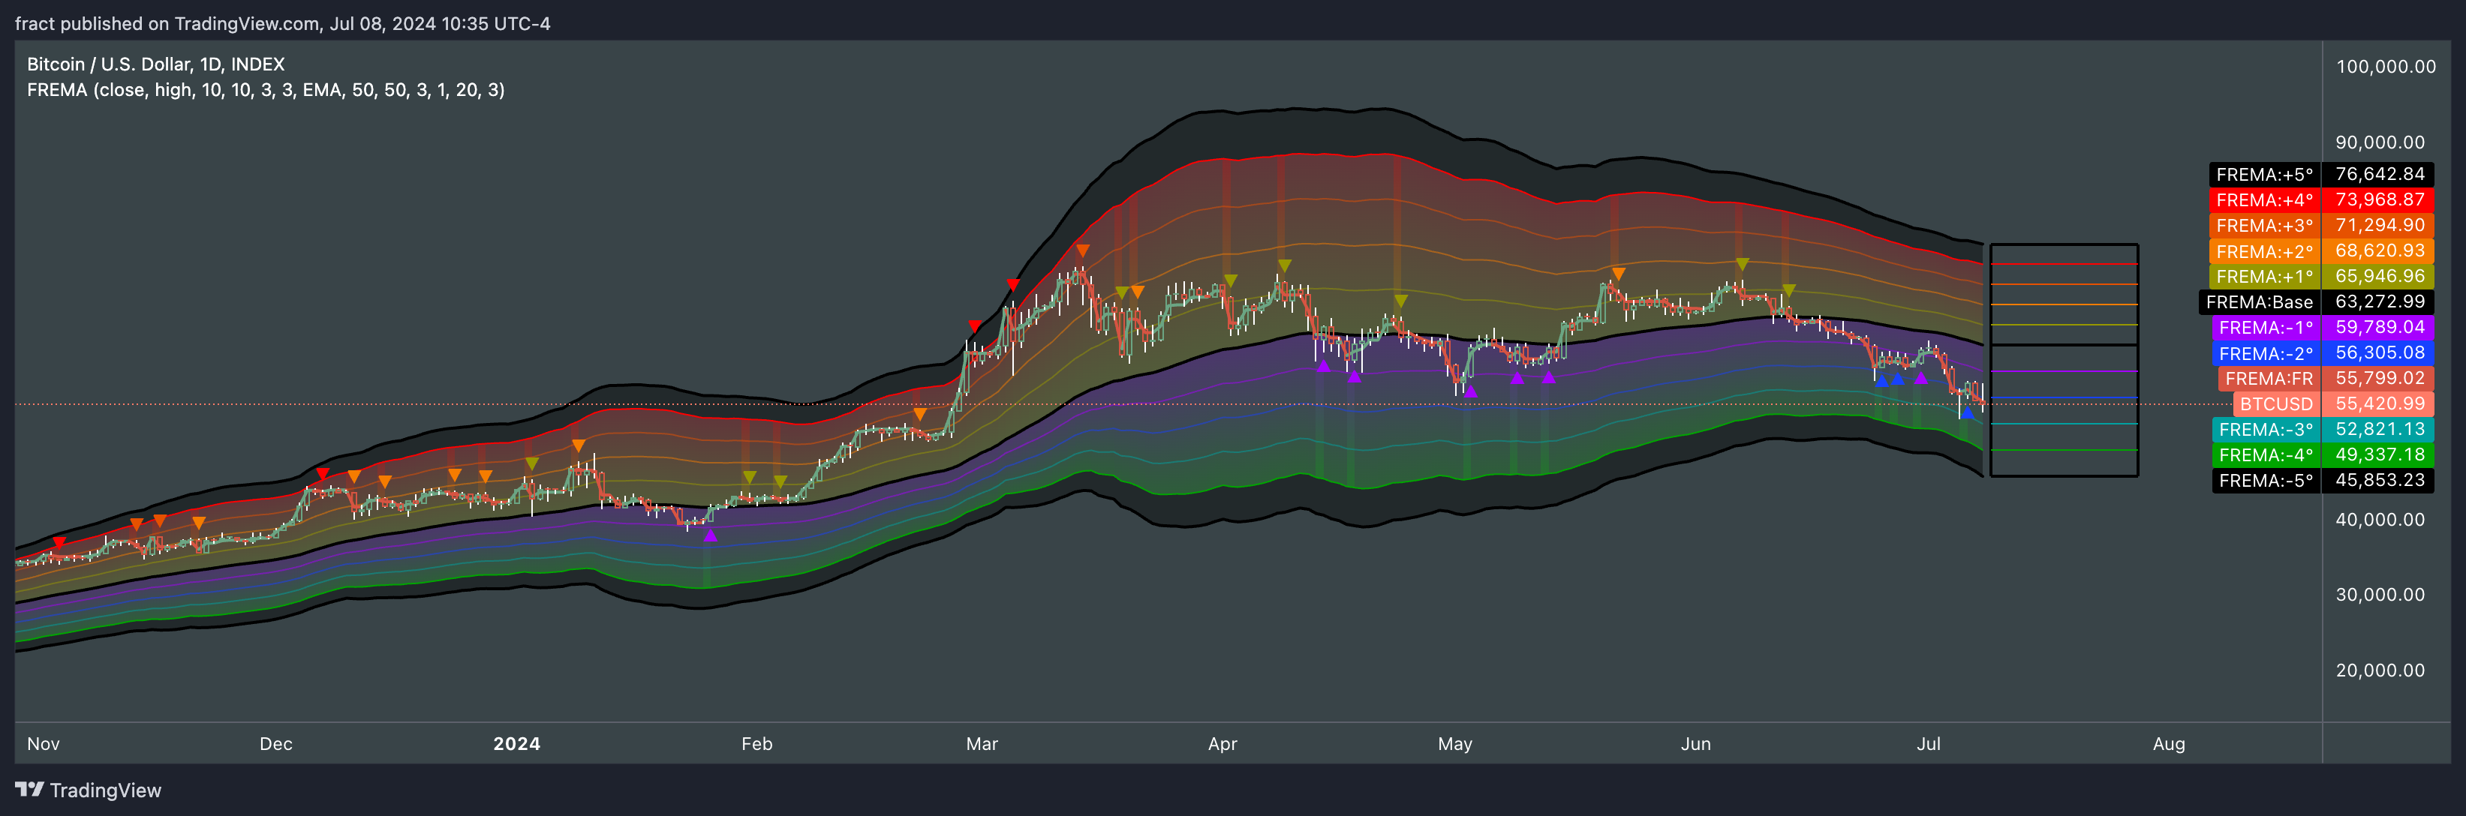Viewport: 2466px width, 816px height.
Task: Click the 73,968.87 price value
Action: tap(2380, 200)
